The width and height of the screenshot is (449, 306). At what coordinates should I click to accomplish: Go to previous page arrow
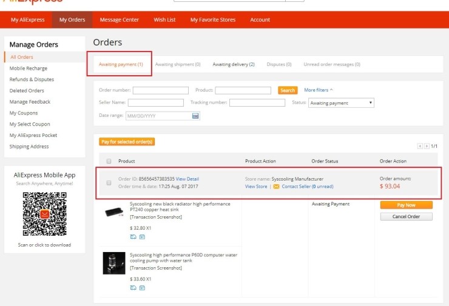pos(420,146)
